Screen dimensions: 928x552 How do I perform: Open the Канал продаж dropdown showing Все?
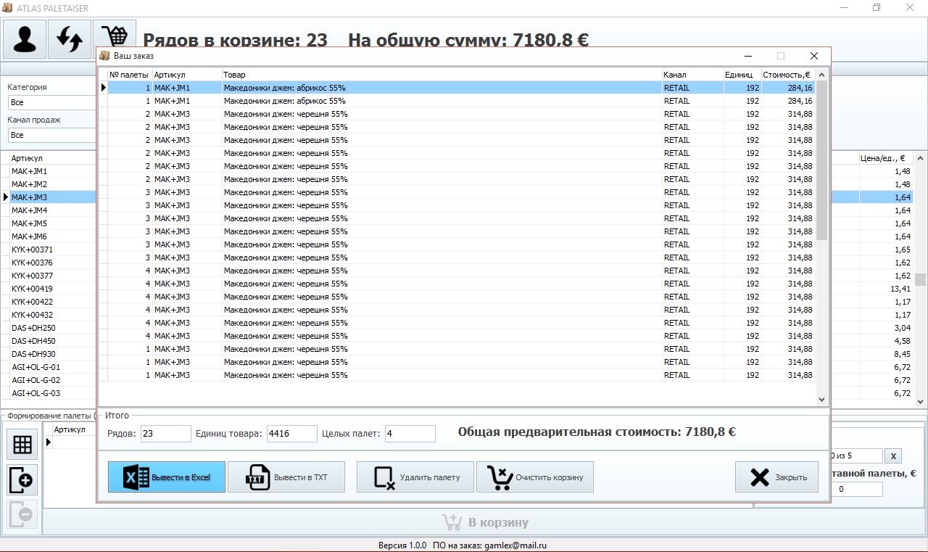point(51,135)
